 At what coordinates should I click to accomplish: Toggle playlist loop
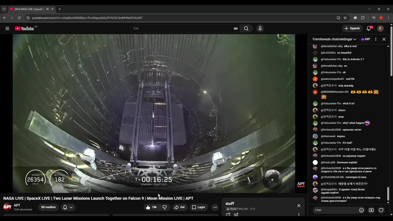click(228, 215)
